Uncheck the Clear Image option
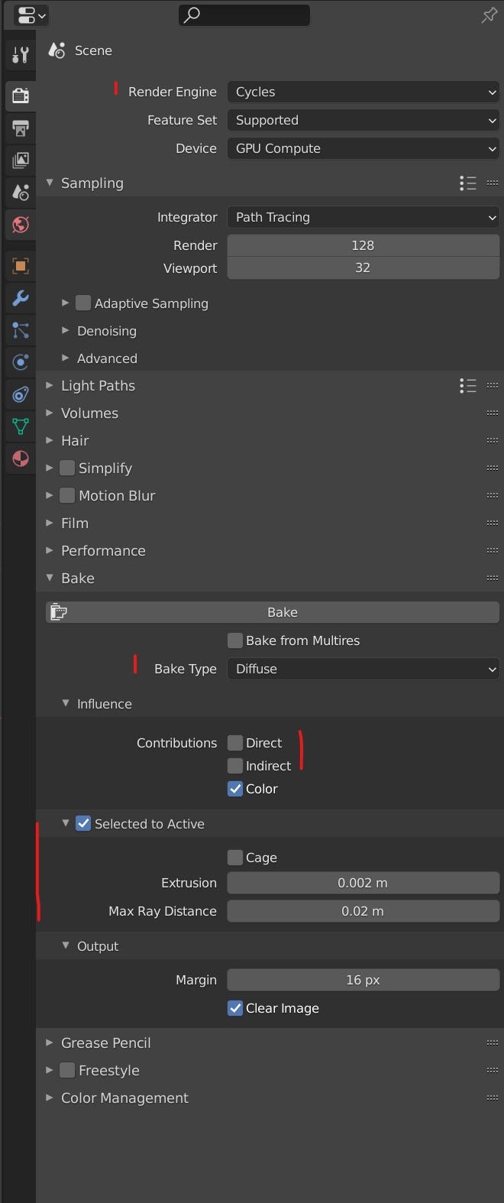Image resolution: width=504 pixels, height=1203 pixels. [x=235, y=1008]
